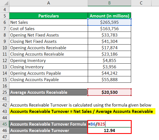
Task: Select row 41 header
Action: tap(5, 98)
